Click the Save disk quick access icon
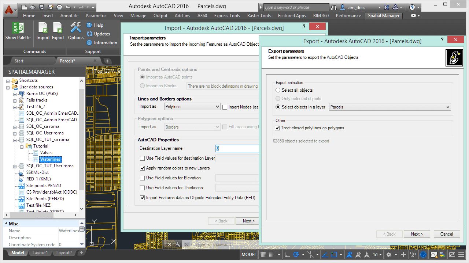Screen dimensions: 469x263 tap(42, 7)
